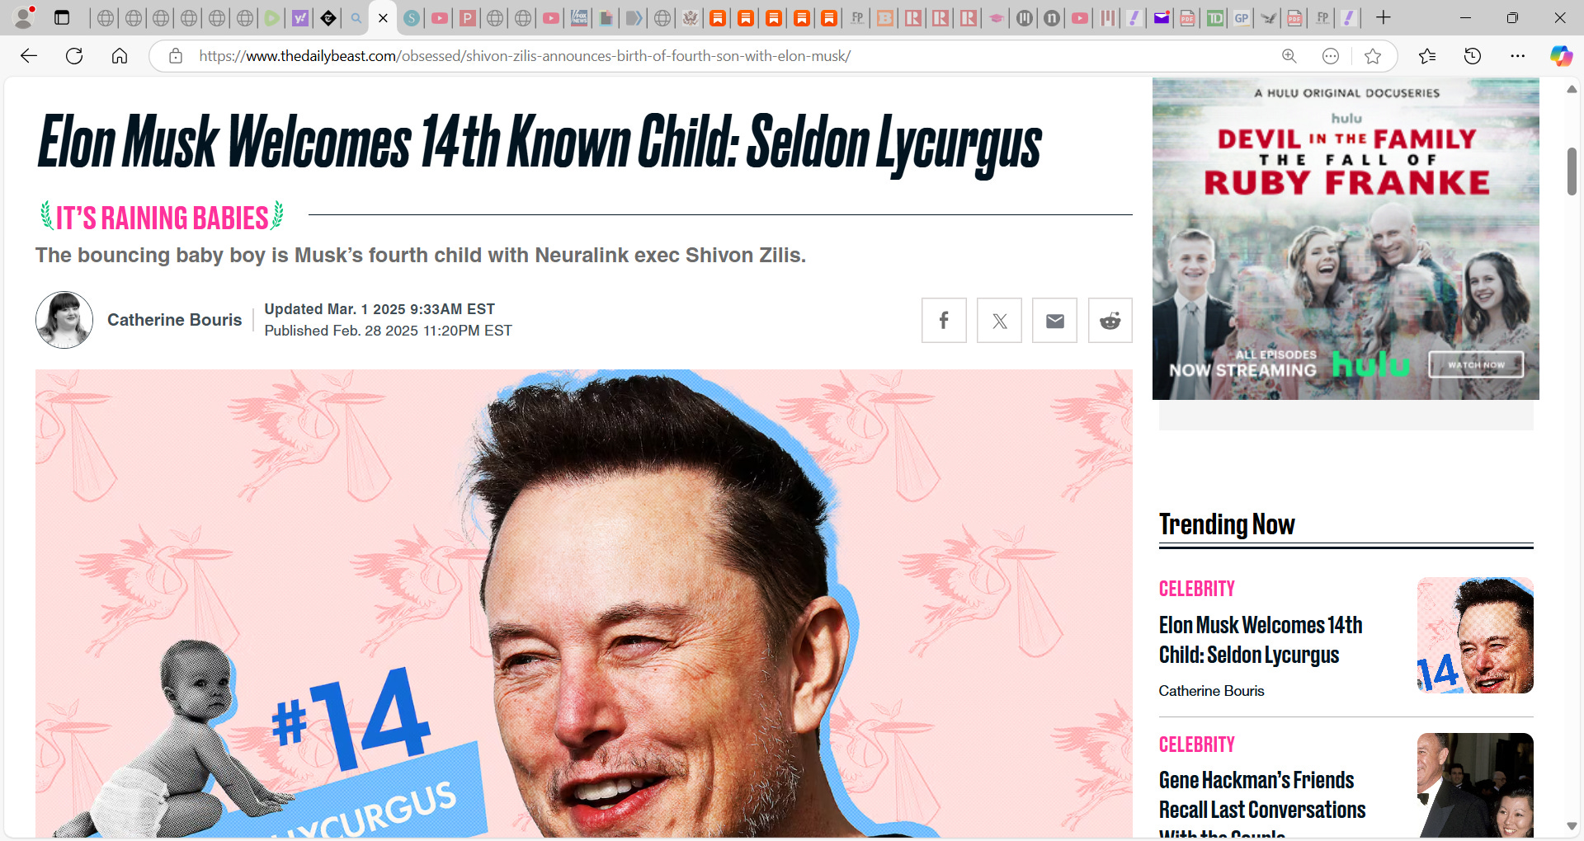The width and height of the screenshot is (1584, 841).
Task: Open author Catherine Bouris profile link
Action: coord(174,320)
